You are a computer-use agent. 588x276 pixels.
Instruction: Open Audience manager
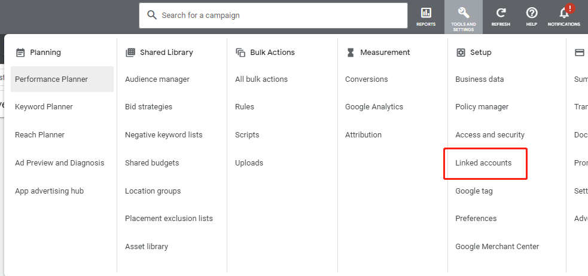(157, 79)
